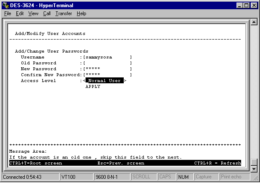Click the scrollbar down arrow

(x=253, y=169)
